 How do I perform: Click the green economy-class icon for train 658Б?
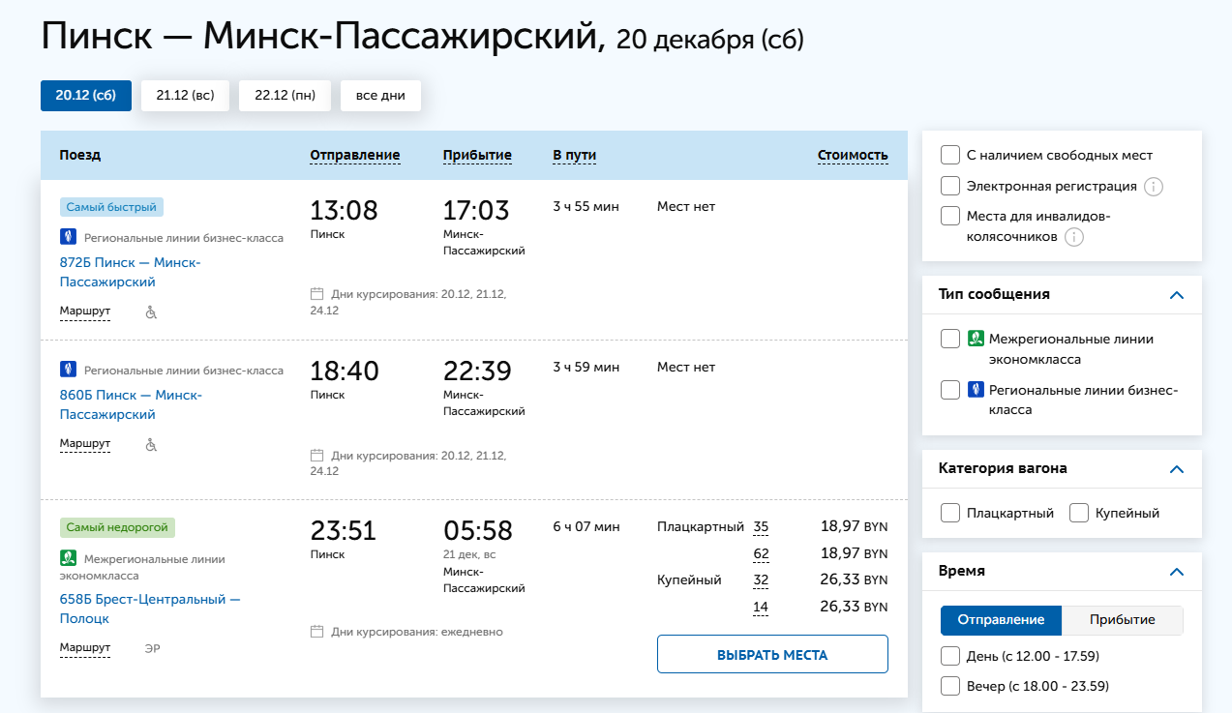[x=68, y=558]
